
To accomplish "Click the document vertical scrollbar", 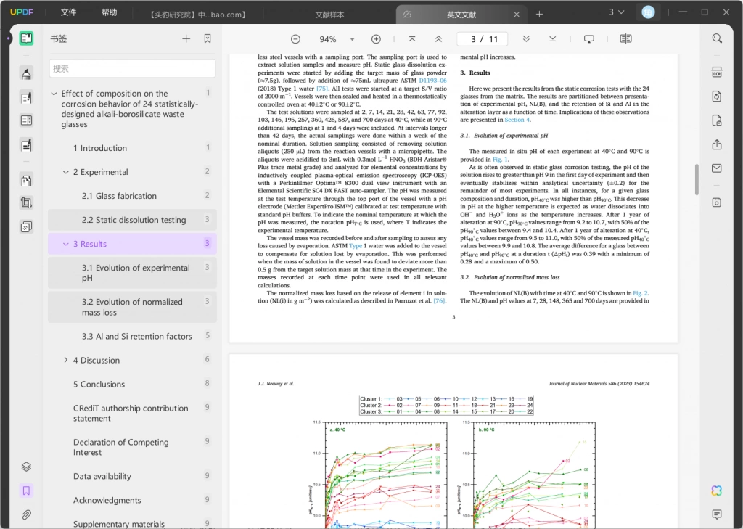I will pyautogui.click(x=697, y=180).
